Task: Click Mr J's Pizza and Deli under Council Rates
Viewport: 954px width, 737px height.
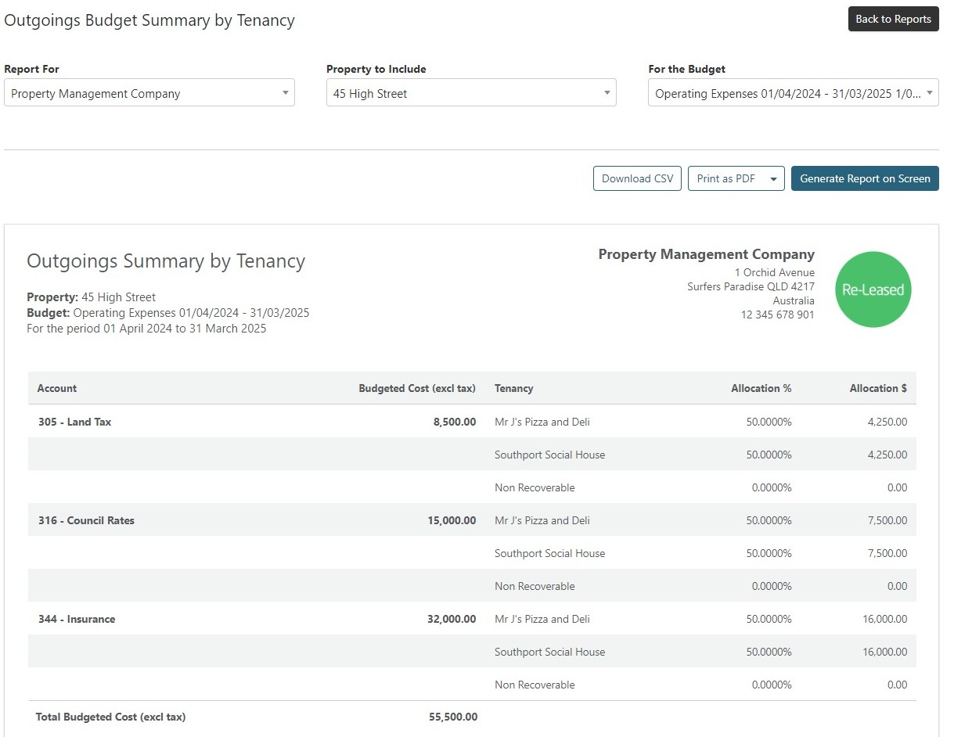Action: (542, 520)
